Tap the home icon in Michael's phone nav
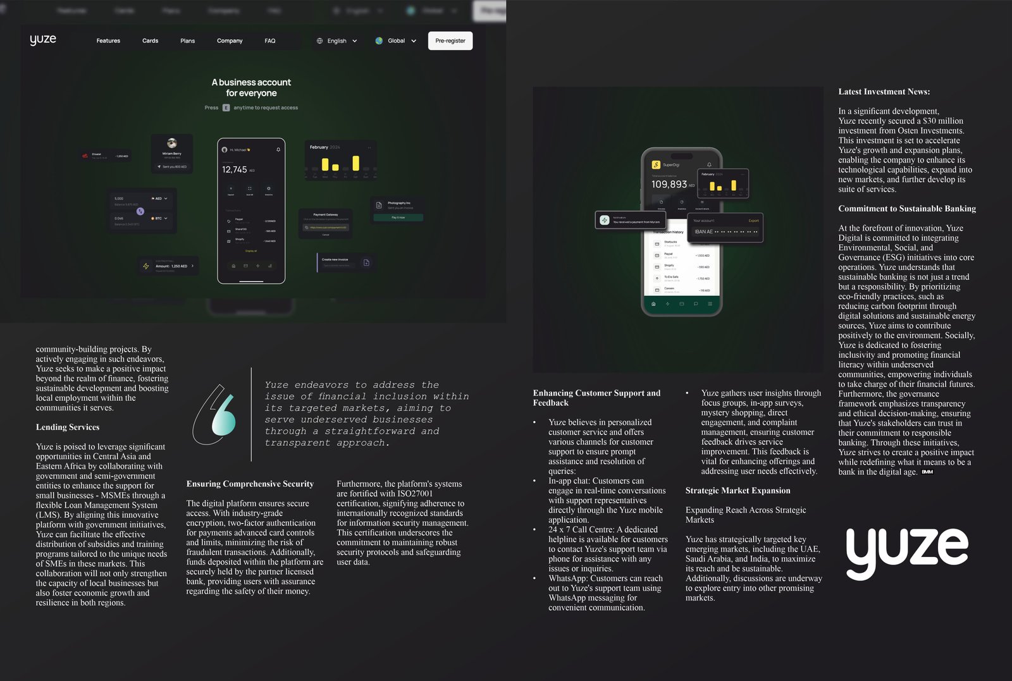 coord(233,266)
